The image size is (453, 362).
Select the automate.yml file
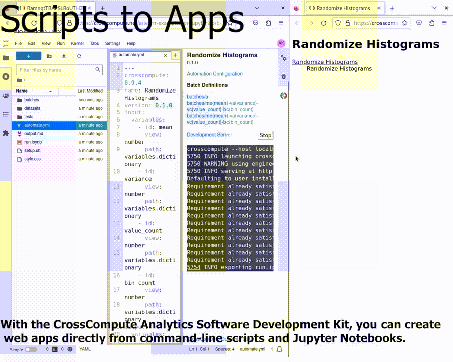(60, 125)
